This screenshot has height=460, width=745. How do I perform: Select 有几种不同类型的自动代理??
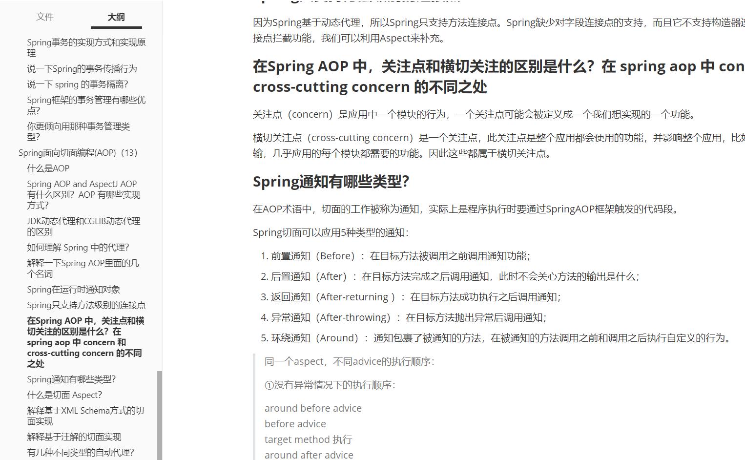point(80,453)
